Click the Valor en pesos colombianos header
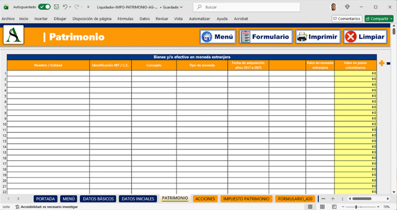This screenshot has width=397, height=210. click(355, 65)
